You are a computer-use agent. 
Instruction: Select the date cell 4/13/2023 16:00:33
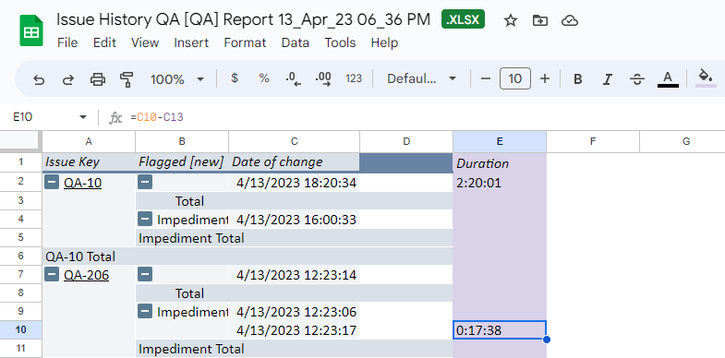click(294, 220)
